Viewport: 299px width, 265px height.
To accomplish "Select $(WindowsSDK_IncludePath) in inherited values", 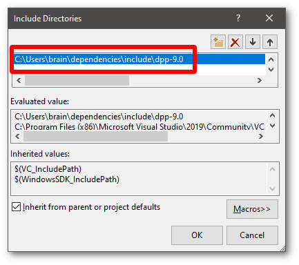I will click(x=67, y=179).
